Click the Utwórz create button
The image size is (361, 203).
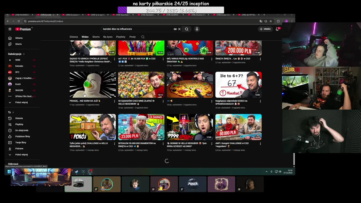(265, 29)
